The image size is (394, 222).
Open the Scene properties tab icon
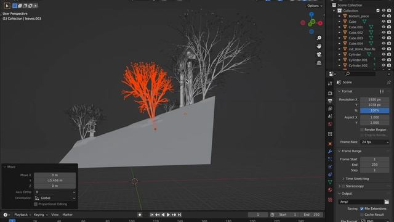pyautogui.click(x=330, y=117)
